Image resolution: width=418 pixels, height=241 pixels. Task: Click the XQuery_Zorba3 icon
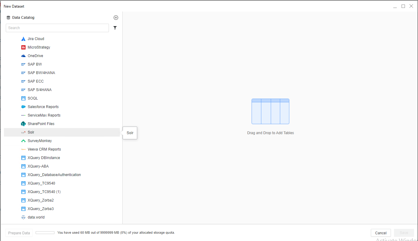(23, 209)
